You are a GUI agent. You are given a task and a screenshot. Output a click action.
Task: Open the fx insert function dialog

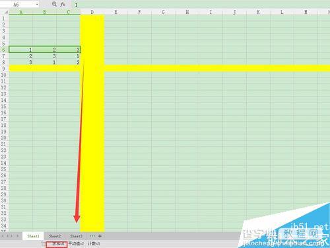coord(63,4)
